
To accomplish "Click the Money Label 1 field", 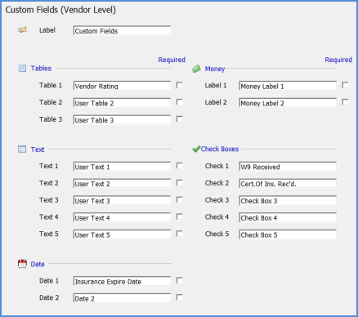I will click(288, 86).
